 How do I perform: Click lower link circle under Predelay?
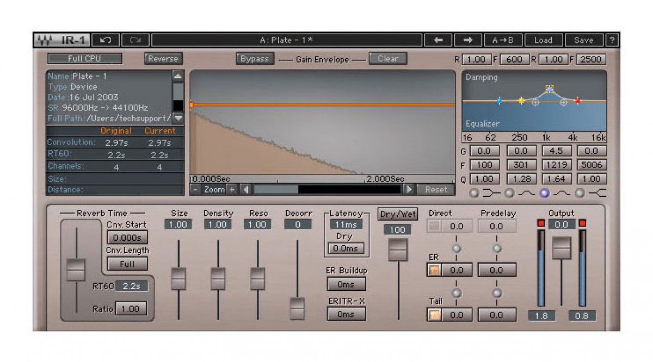(x=497, y=293)
